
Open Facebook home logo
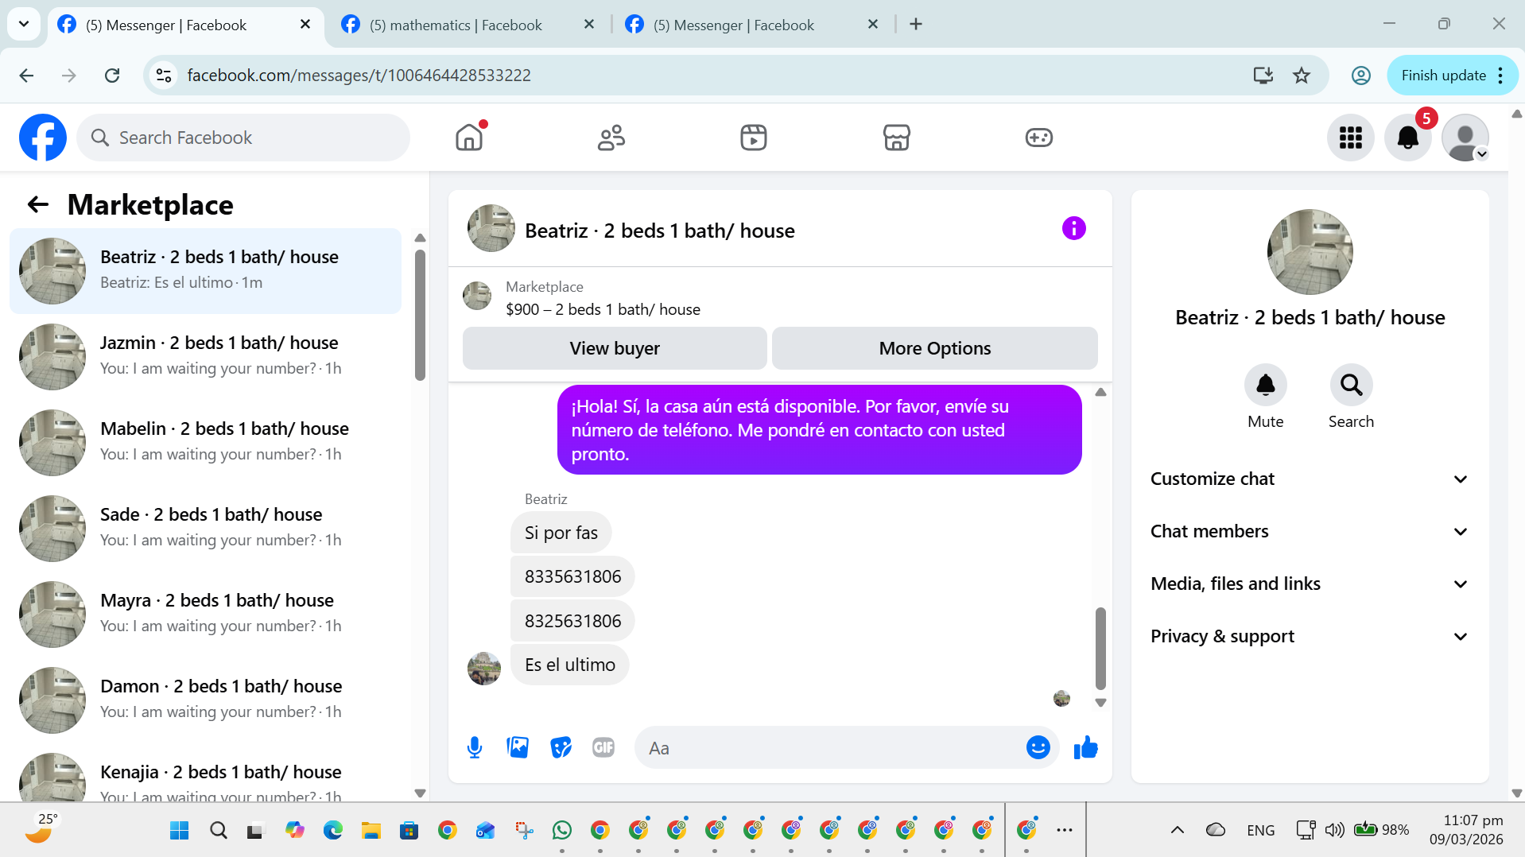(x=43, y=138)
